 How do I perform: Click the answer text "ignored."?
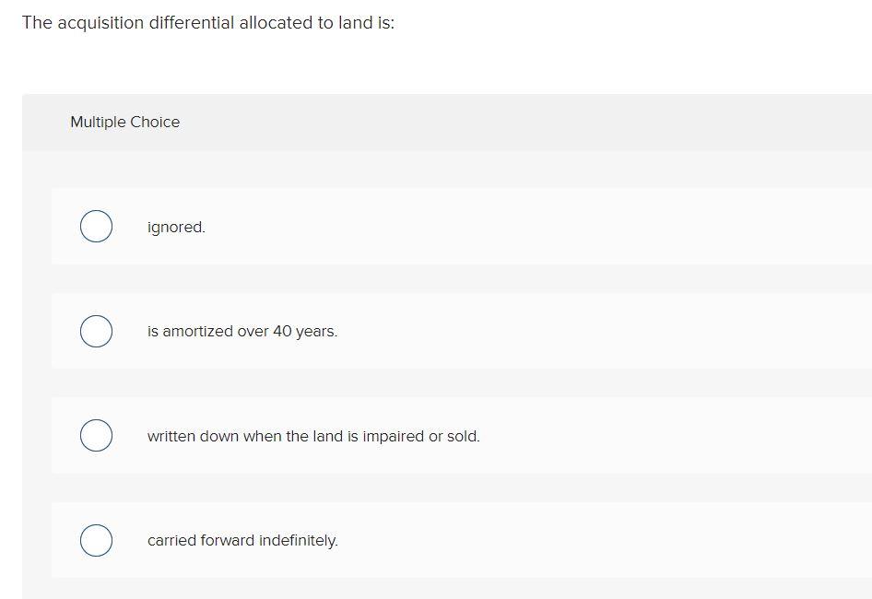click(175, 227)
